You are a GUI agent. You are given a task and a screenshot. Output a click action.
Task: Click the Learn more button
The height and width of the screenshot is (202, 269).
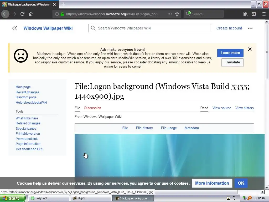point(230,53)
